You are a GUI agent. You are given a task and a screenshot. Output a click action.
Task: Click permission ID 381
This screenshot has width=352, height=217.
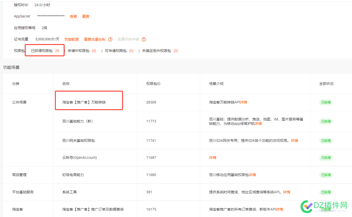(149, 192)
